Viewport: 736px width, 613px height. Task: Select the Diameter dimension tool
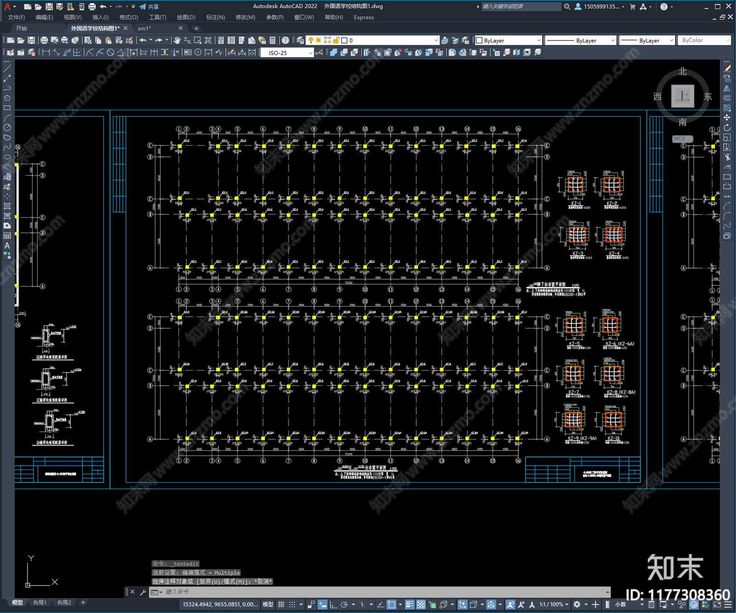[x=110, y=52]
